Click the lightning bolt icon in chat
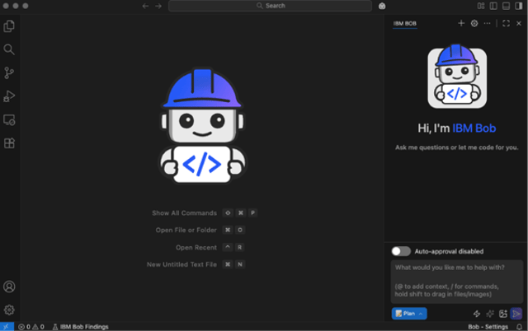Viewport: 528px width, 331px height. click(477, 314)
